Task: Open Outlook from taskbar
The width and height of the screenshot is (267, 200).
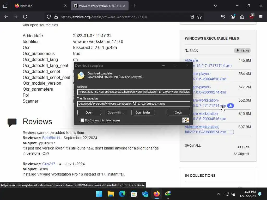Action: pos(145,194)
